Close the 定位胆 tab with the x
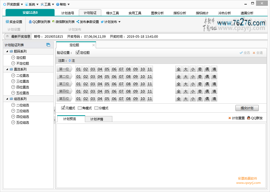This screenshot has width=270, height=192. tap(94, 45)
